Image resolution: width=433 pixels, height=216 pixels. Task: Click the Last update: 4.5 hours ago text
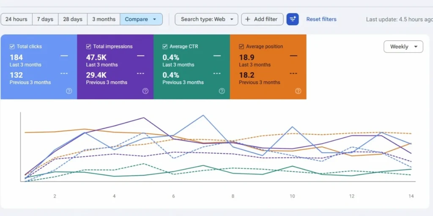399,19
